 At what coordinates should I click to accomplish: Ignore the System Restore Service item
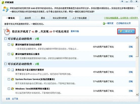pyautogui.click(x=131, y=81)
